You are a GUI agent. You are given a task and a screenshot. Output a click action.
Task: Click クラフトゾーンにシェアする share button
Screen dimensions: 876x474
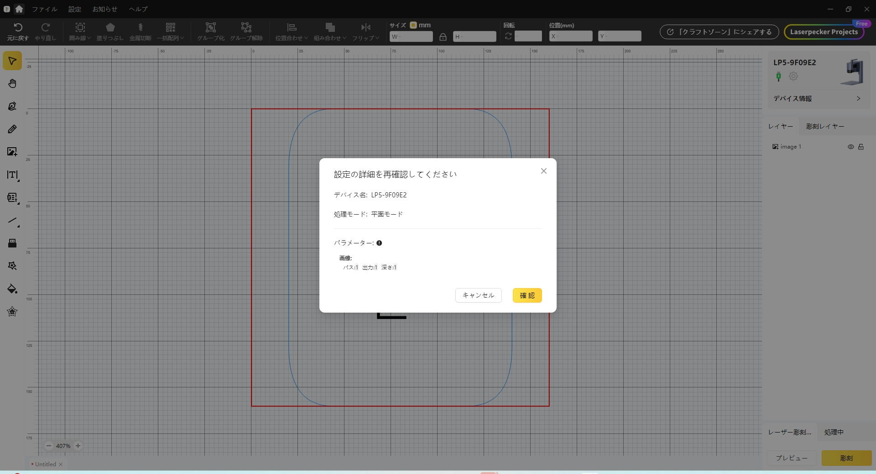719,32
